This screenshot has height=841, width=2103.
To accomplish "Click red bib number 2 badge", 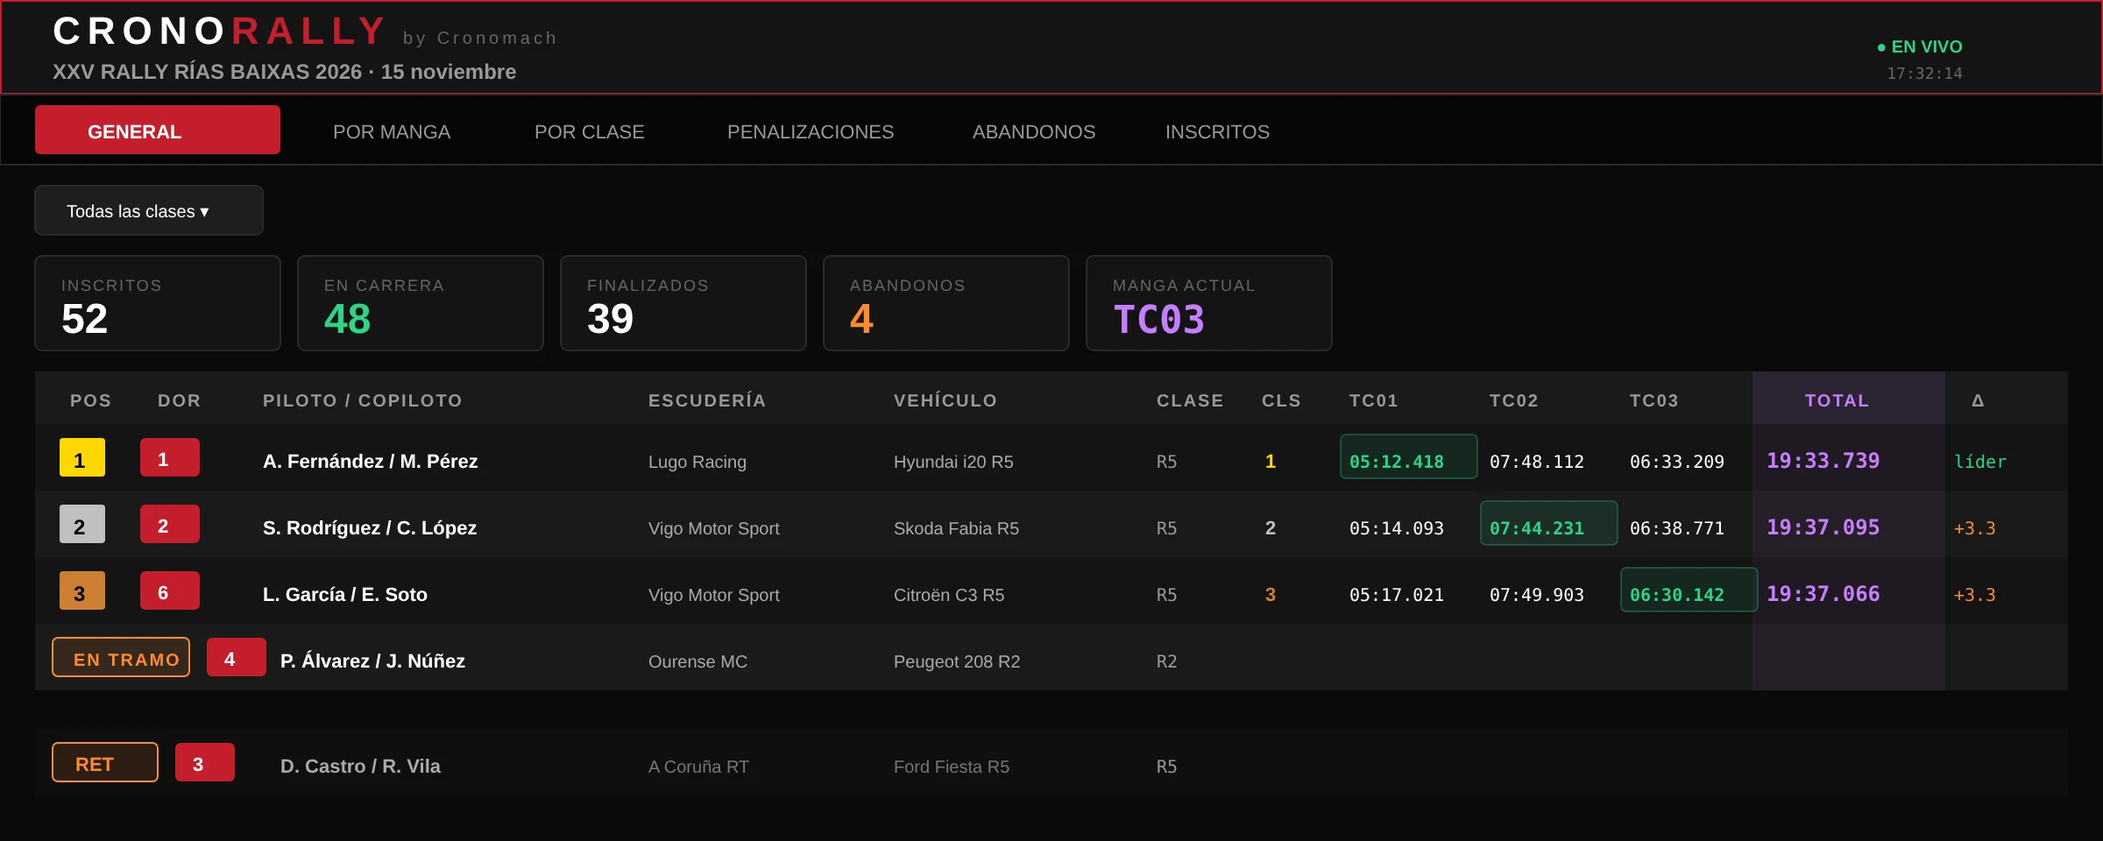I will [x=170, y=524].
